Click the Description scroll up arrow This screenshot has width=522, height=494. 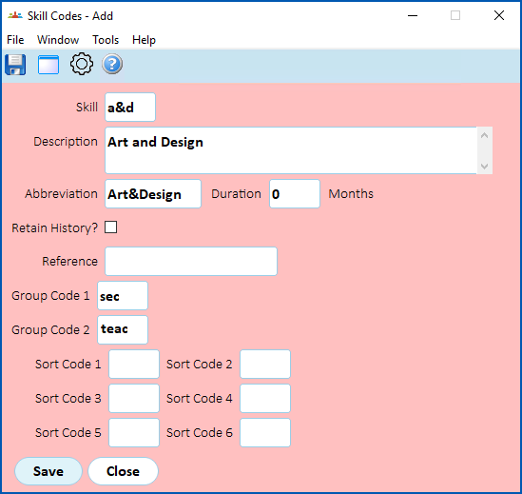pos(484,135)
